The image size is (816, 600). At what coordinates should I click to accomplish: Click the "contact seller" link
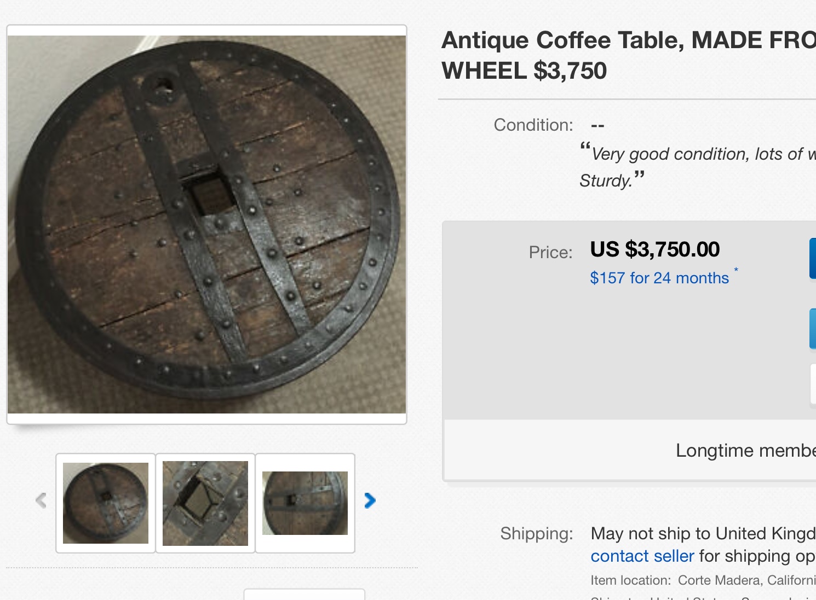[x=642, y=556]
